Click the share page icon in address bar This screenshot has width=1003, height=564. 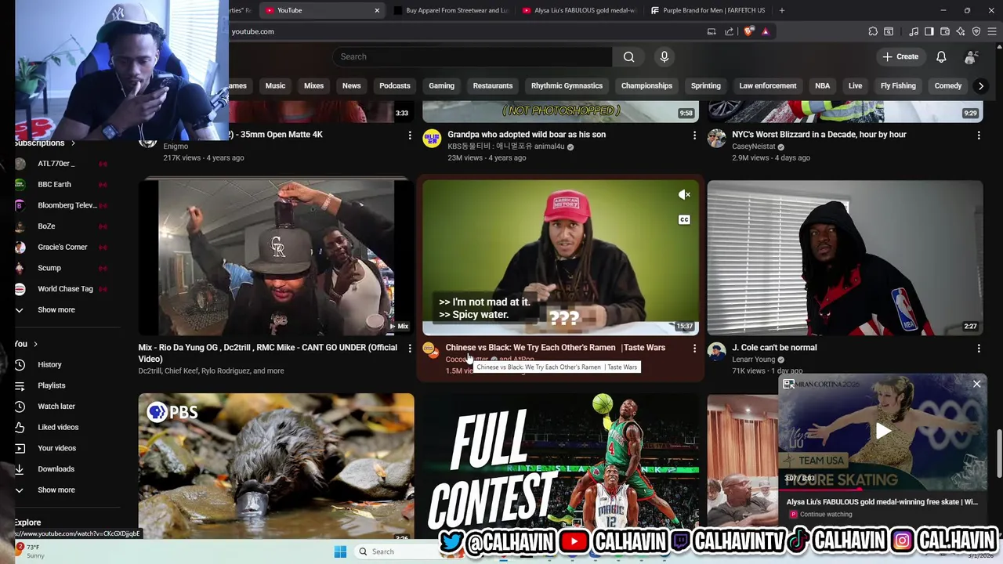pyautogui.click(x=729, y=31)
